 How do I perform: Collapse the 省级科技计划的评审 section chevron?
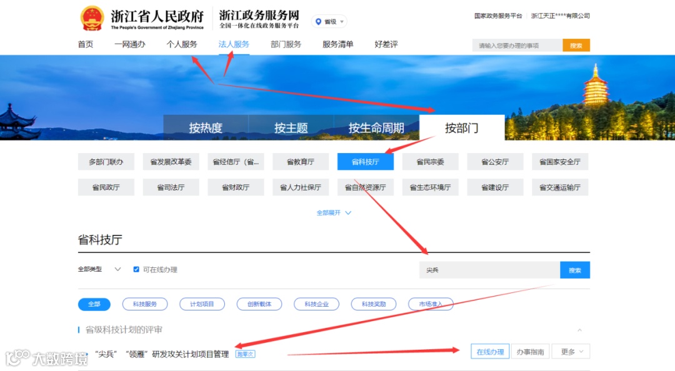(x=580, y=330)
